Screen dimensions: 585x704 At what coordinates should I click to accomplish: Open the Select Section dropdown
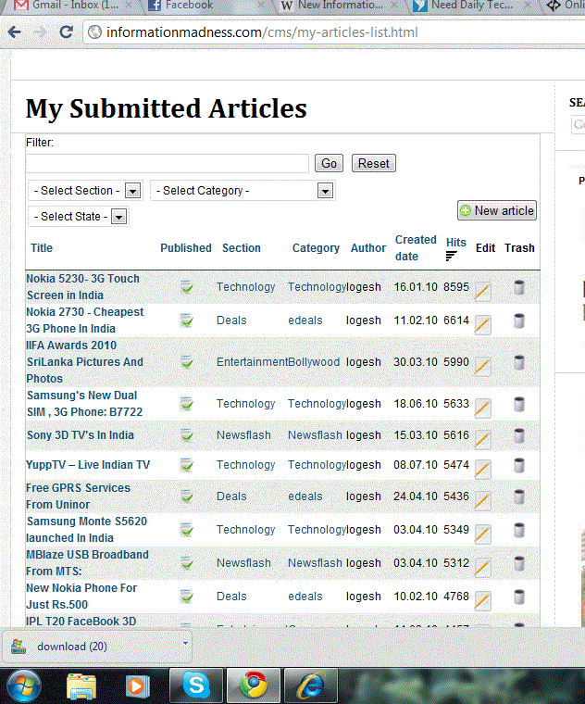(x=85, y=191)
